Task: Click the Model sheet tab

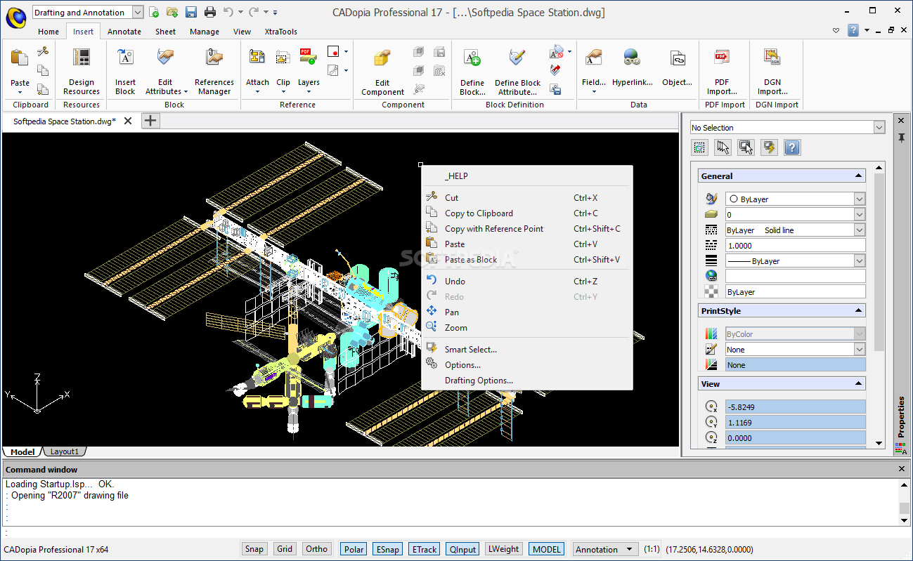Action: tap(22, 451)
